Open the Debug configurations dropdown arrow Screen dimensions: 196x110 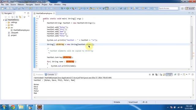click(65, 8)
